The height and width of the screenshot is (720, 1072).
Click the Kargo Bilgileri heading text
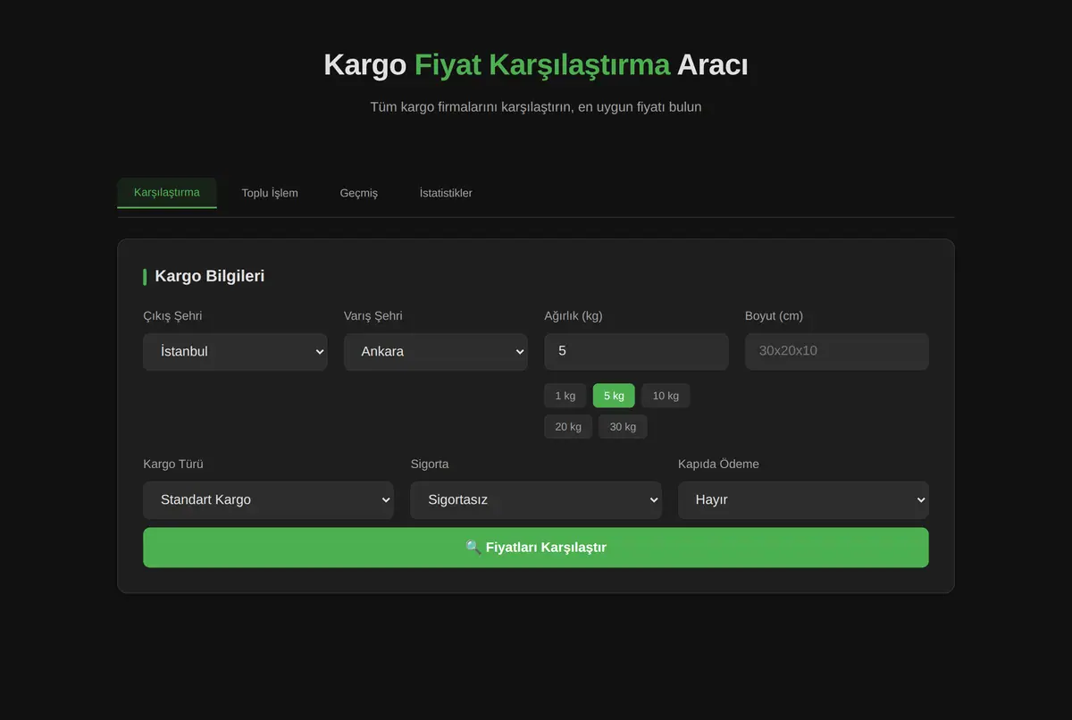210,276
